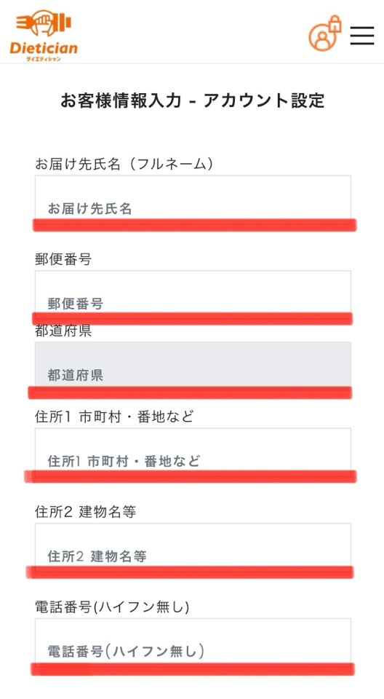Focus the 郵便番号 input field
Screen dimensions: 384x699
coord(193,293)
